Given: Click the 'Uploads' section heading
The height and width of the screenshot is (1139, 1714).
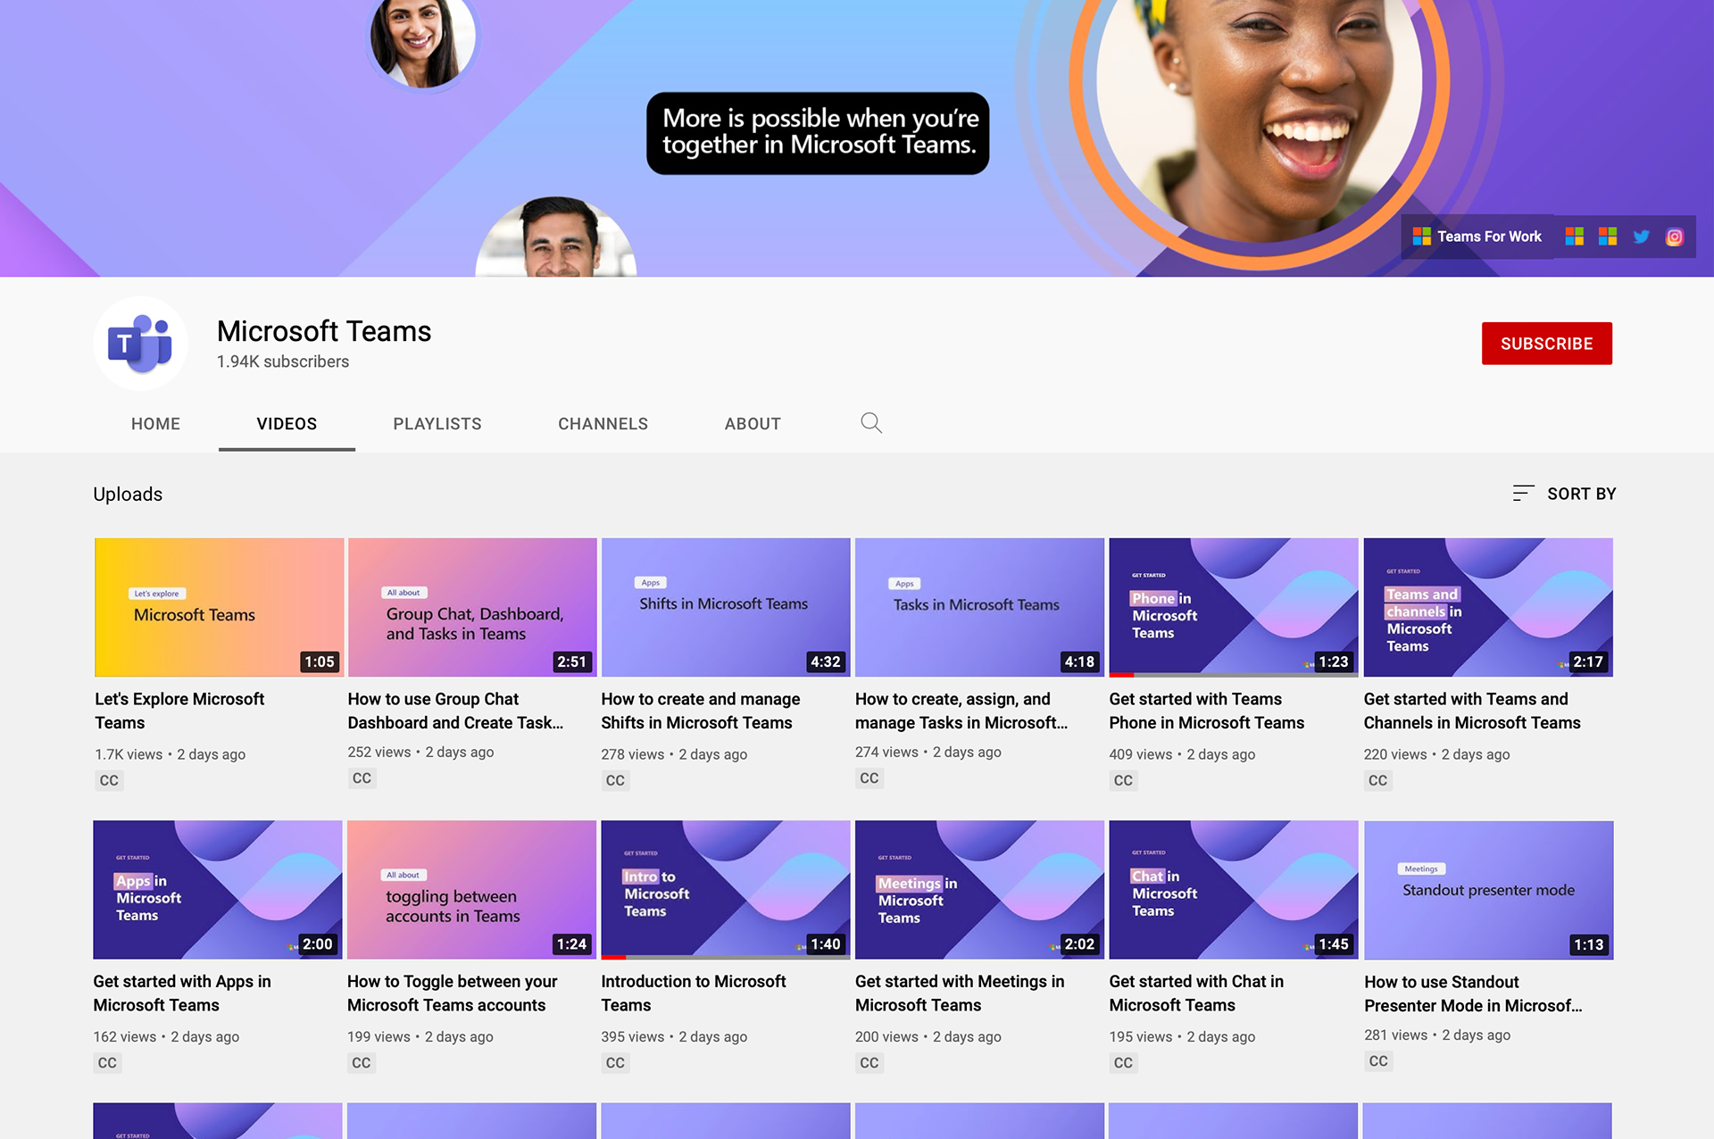Looking at the screenshot, I should (x=128, y=495).
